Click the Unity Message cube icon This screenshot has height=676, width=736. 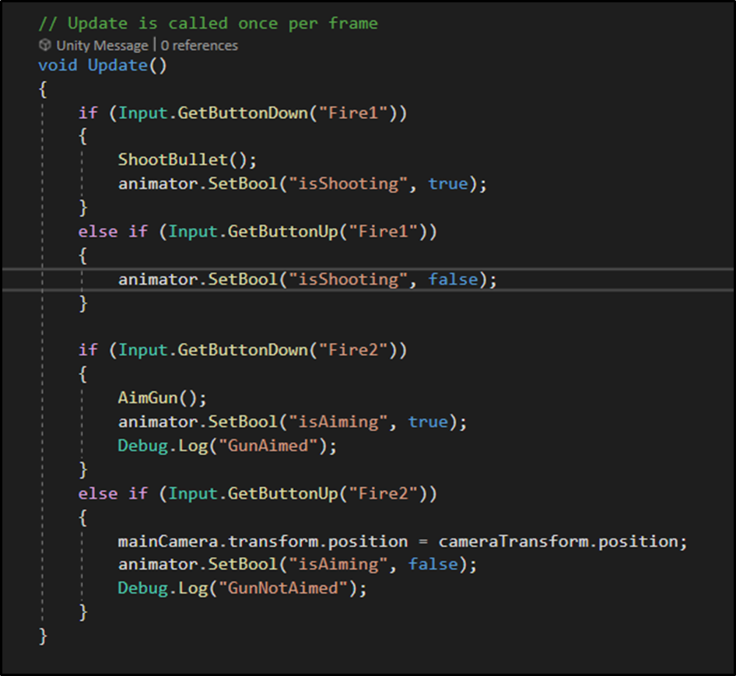coord(45,45)
